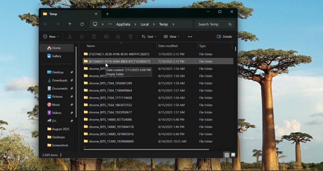Open Gallery in the sidebar
Image resolution: width=323 pixels, height=171 pixels.
(x=57, y=56)
